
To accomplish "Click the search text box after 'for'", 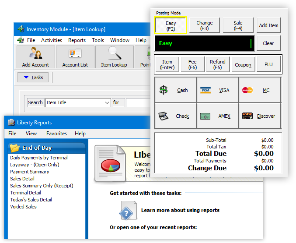I will pos(138,103).
